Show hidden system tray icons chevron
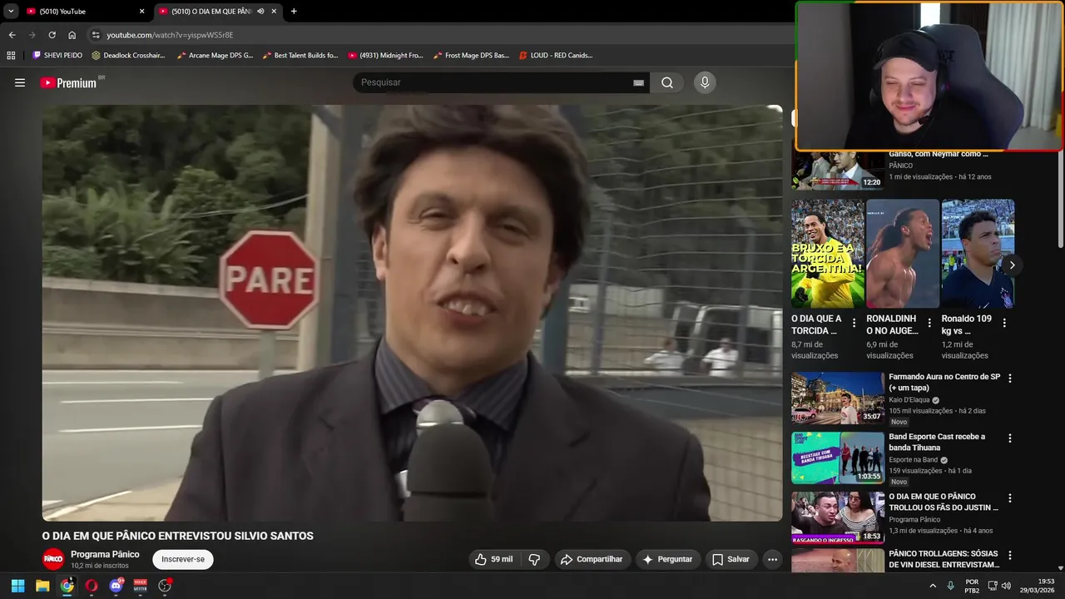 tap(933, 586)
